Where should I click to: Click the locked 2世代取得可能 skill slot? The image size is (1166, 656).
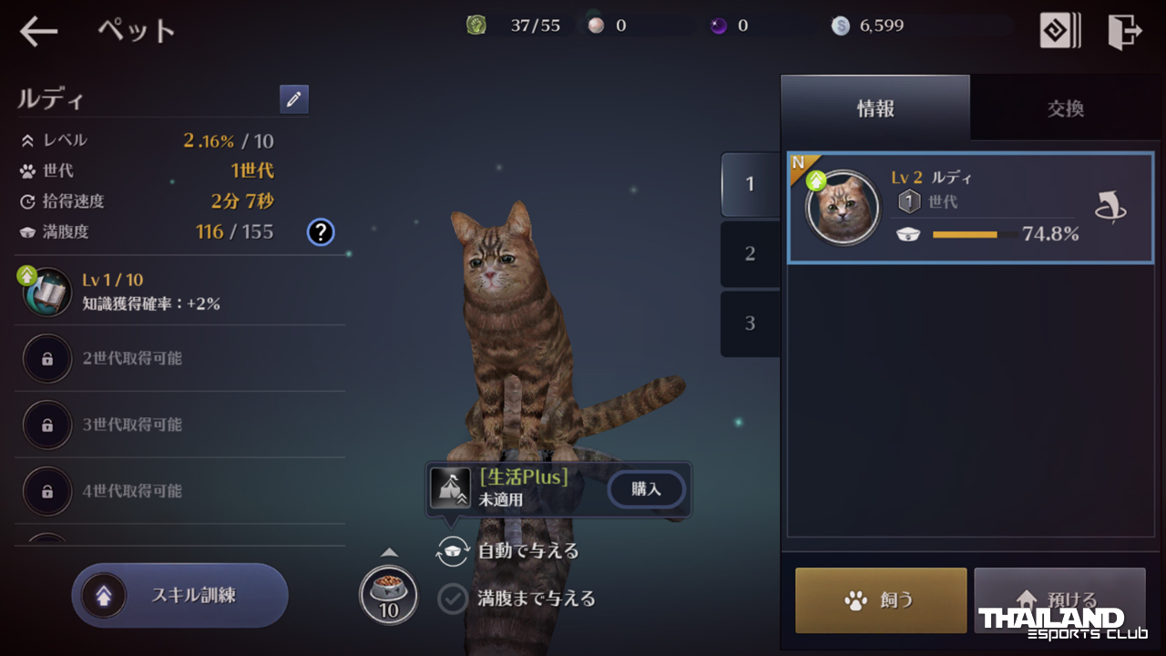(180, 358)
